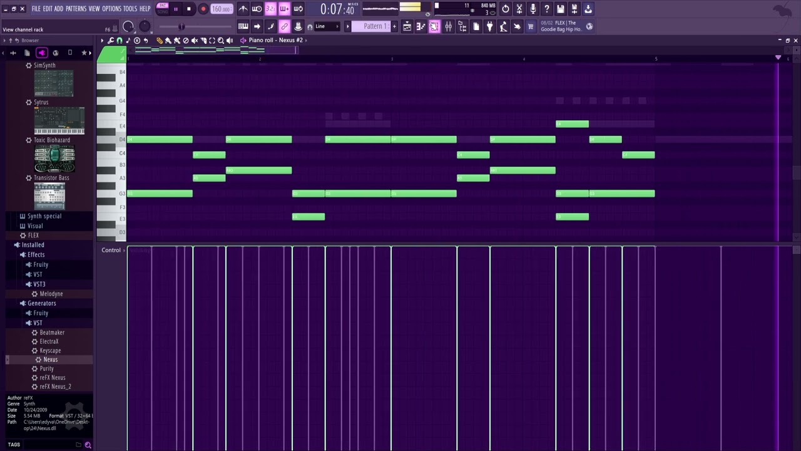Open the channel rack view
Image resolution: width=801 pixels, height=451 pixels.
coord(434,26)
